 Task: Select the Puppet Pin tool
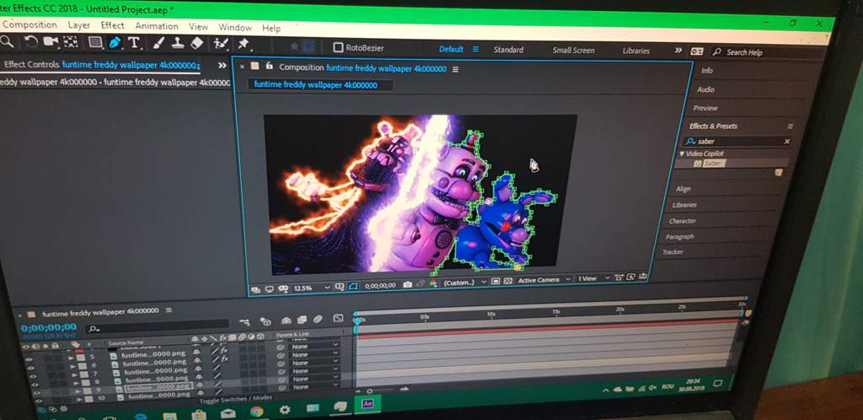click(244, 44)
